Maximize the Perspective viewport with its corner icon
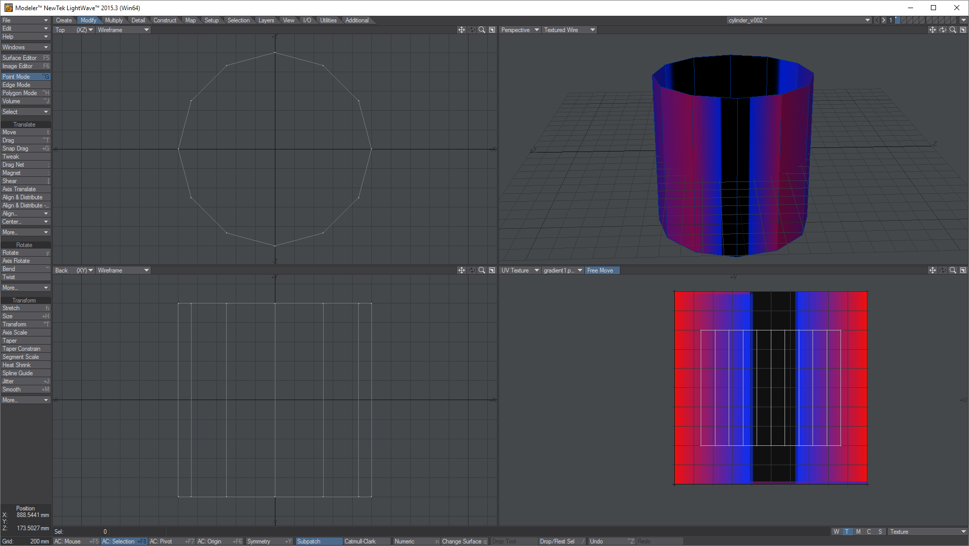Viewport: 969px width, 546px height. tap(963, 30)
